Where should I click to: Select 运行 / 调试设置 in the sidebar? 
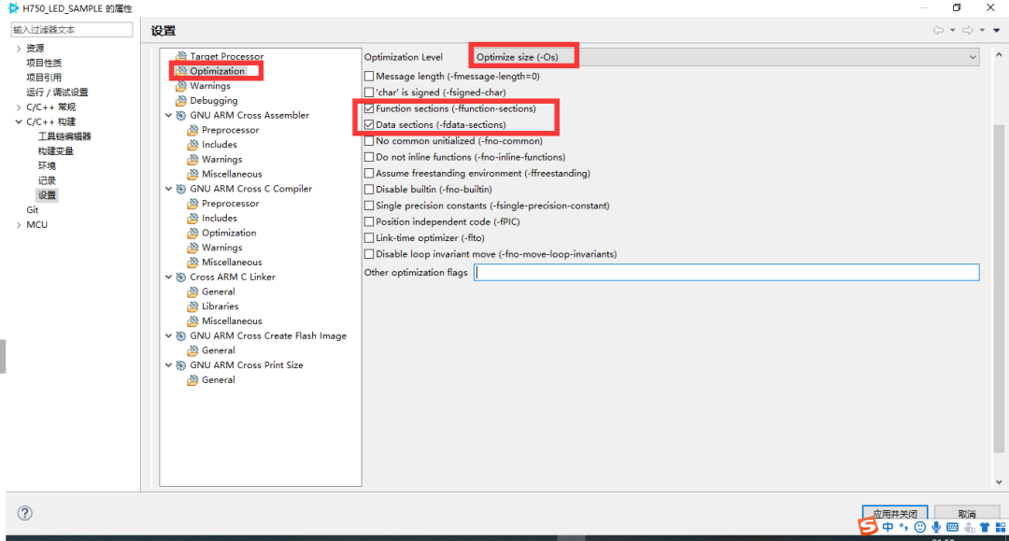(x=57, y=92)
